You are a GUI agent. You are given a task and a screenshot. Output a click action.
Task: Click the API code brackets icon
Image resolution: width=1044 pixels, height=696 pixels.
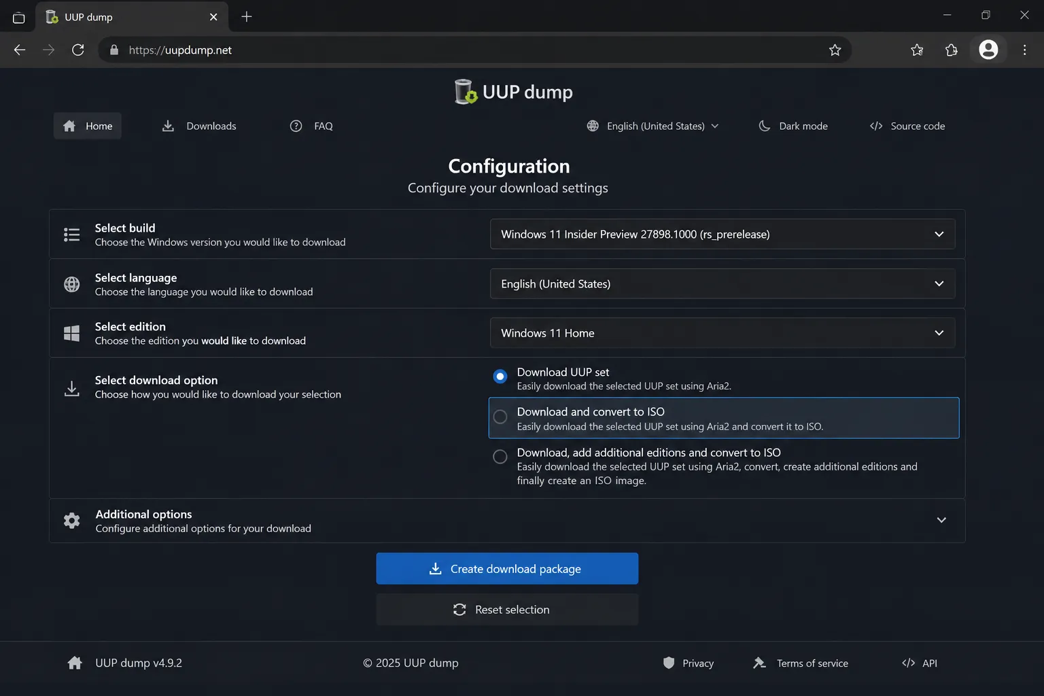coord(908,663)
